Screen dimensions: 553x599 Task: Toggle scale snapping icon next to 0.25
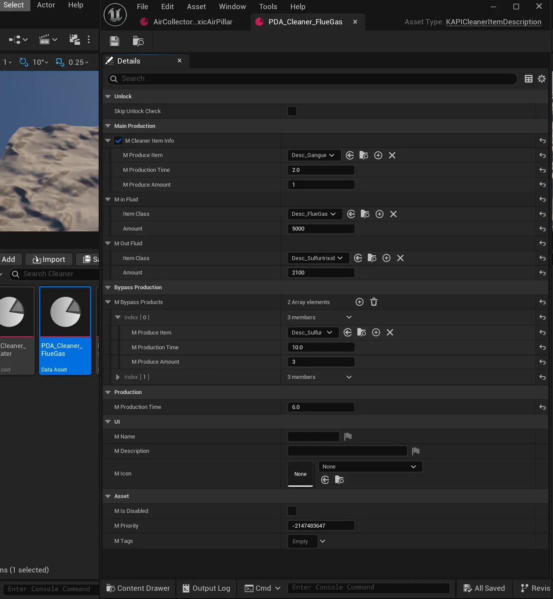click(x=60, y=62)
